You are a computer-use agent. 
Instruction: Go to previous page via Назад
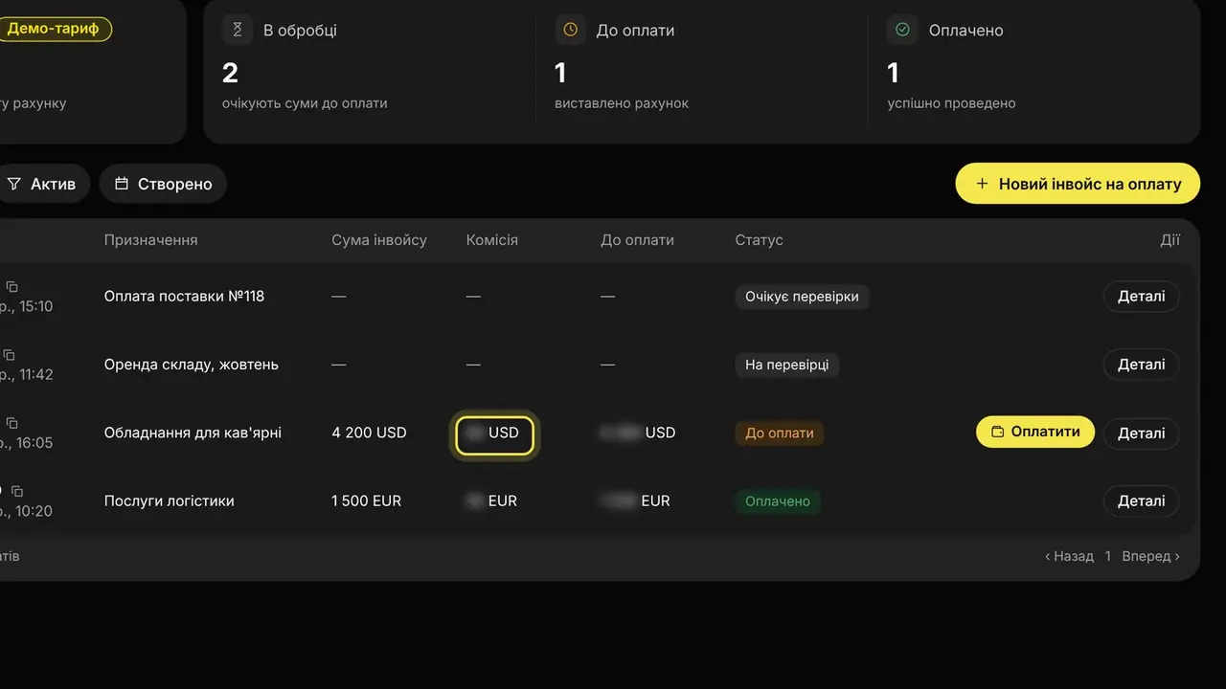(1069, 556)
